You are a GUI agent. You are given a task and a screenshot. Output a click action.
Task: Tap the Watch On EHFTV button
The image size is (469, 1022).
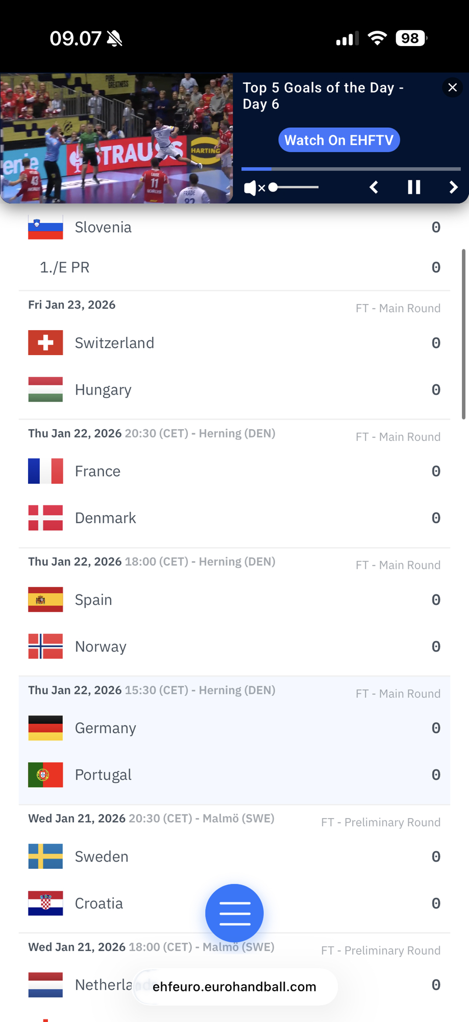(x=339, y=140)
